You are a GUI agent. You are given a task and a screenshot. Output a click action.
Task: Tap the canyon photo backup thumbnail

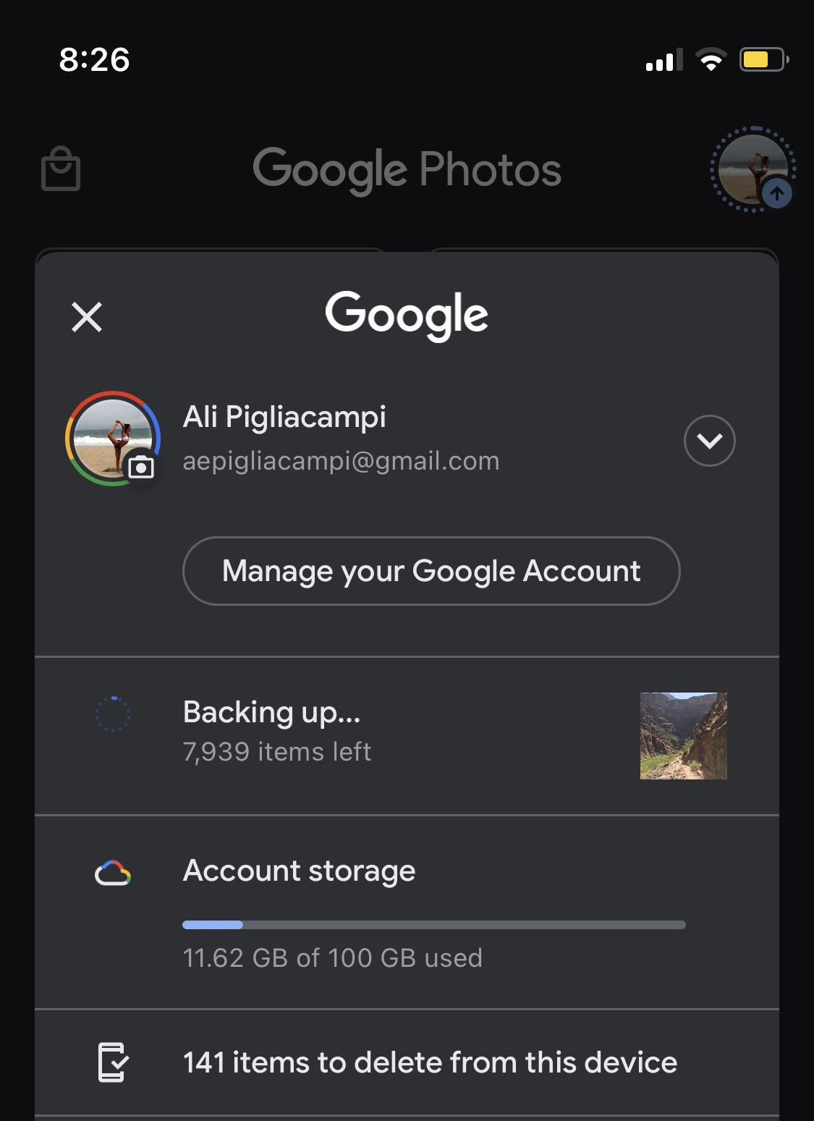pos(683,735)
